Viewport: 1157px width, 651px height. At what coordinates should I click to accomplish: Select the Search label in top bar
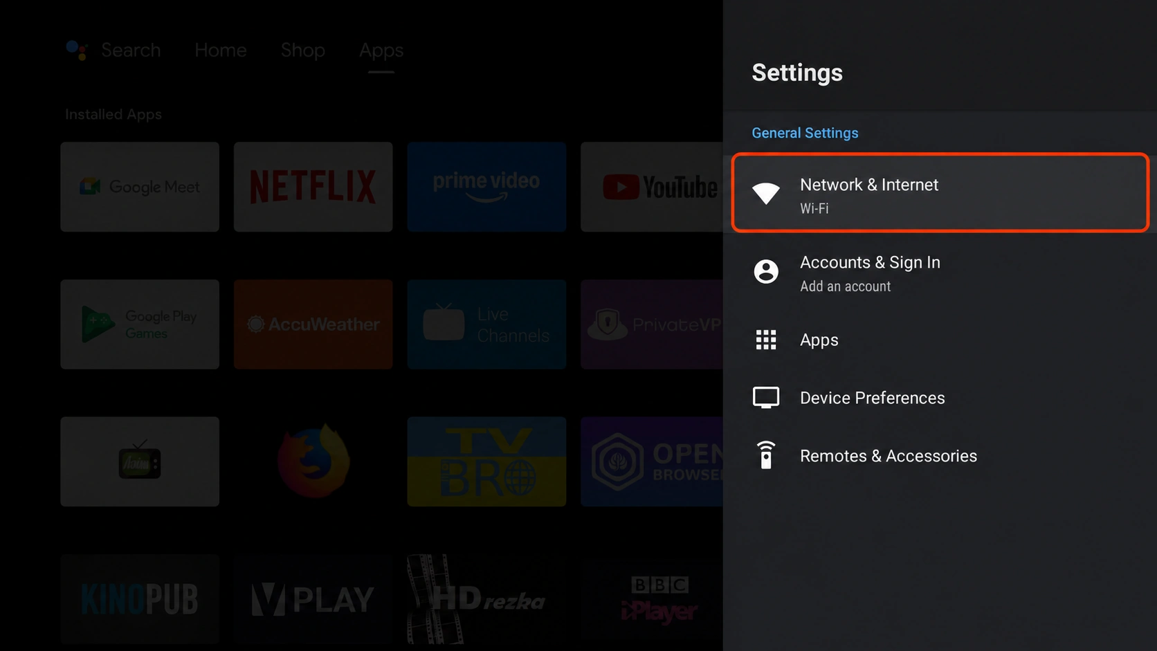click(131, 51)
